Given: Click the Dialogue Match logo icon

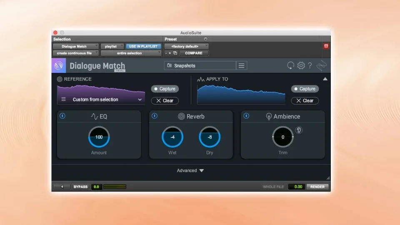Looking at the screenshot, I should point(59,65).
